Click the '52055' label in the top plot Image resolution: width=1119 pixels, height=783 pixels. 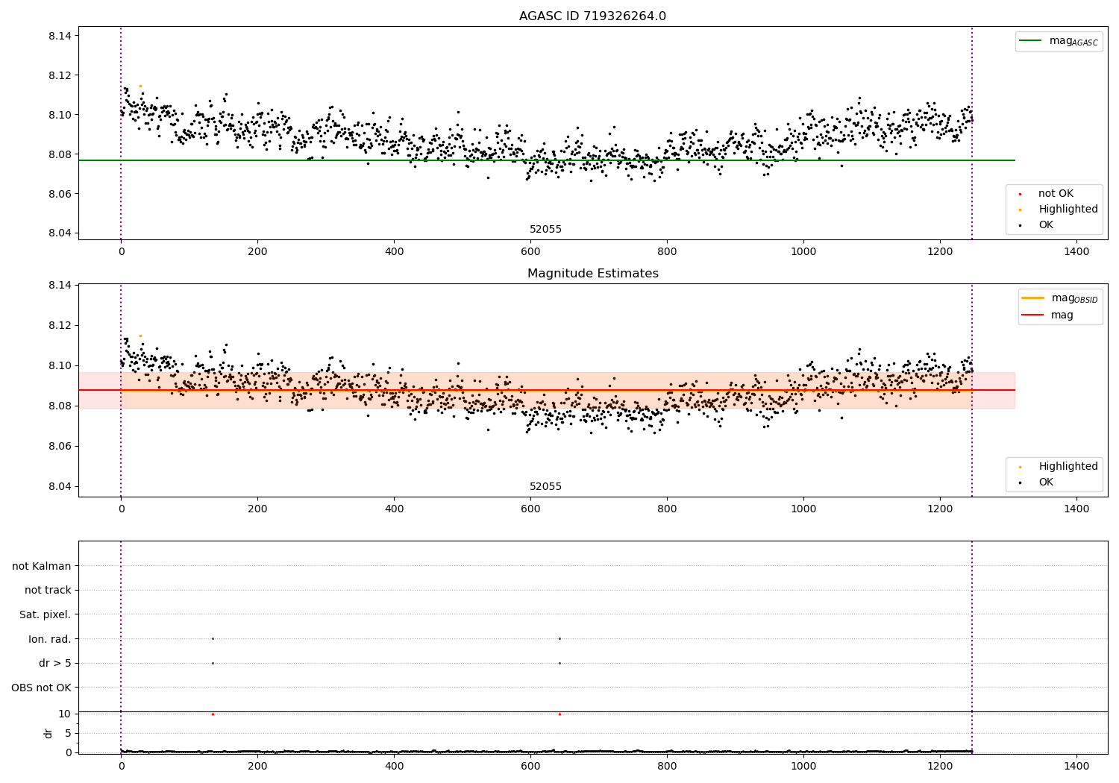(x=545, y=230)
